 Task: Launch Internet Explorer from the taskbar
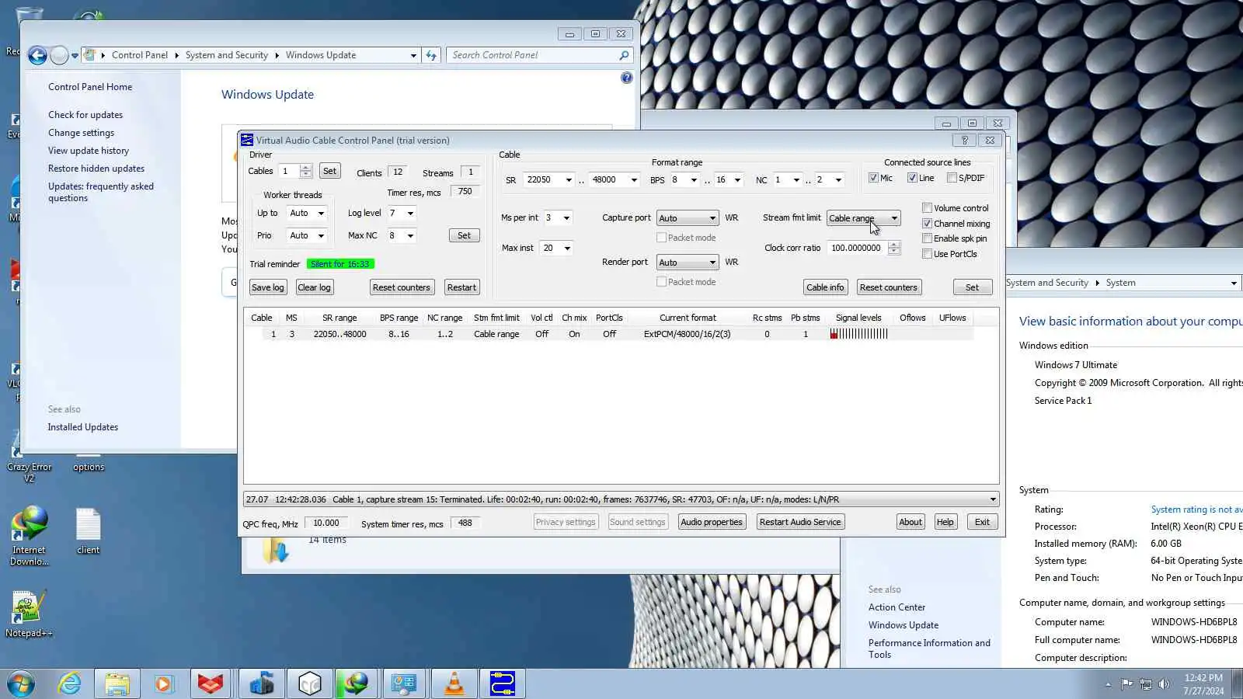(70, 683)
